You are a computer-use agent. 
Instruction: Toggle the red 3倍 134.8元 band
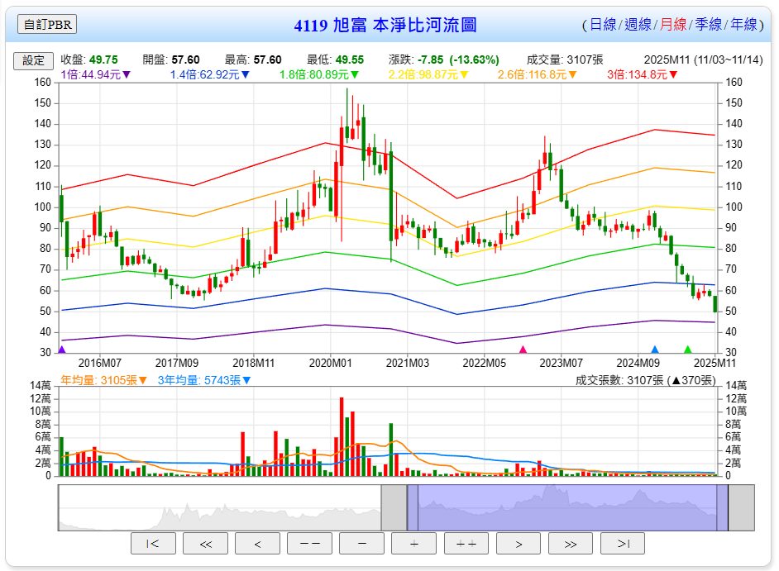[643, 74]
